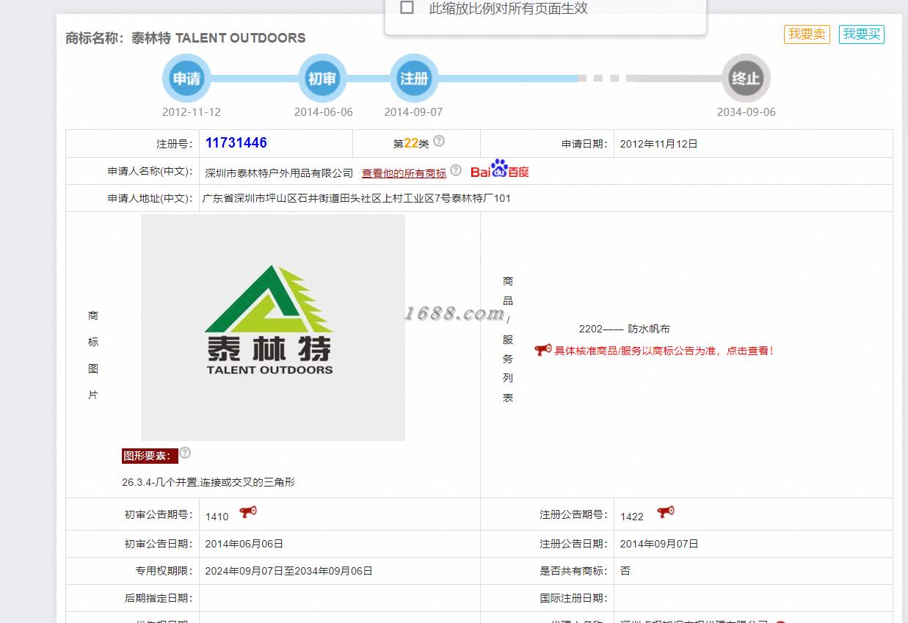This screenshot has height=623, width=908.
Task: Click megaphone icon next to 初审公告期号 1410
Action: tap(248, 511)
